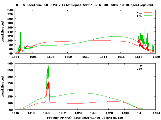Click the green line sample beside YR2
This screenshot has height=120, width=161.
point(148,69)
